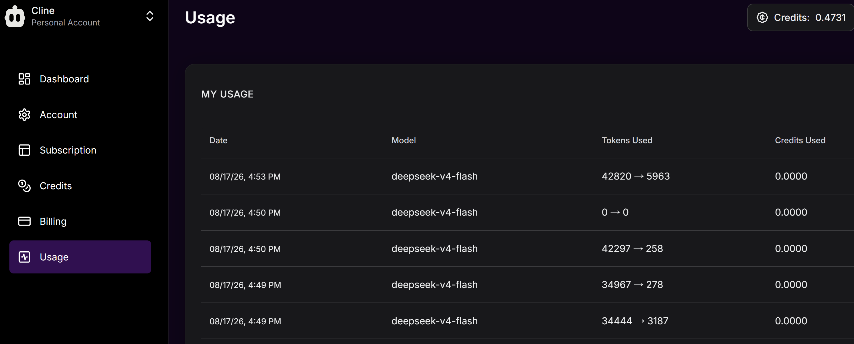Click the Subscription layout icon
The image size is (854, 344).
24,150
